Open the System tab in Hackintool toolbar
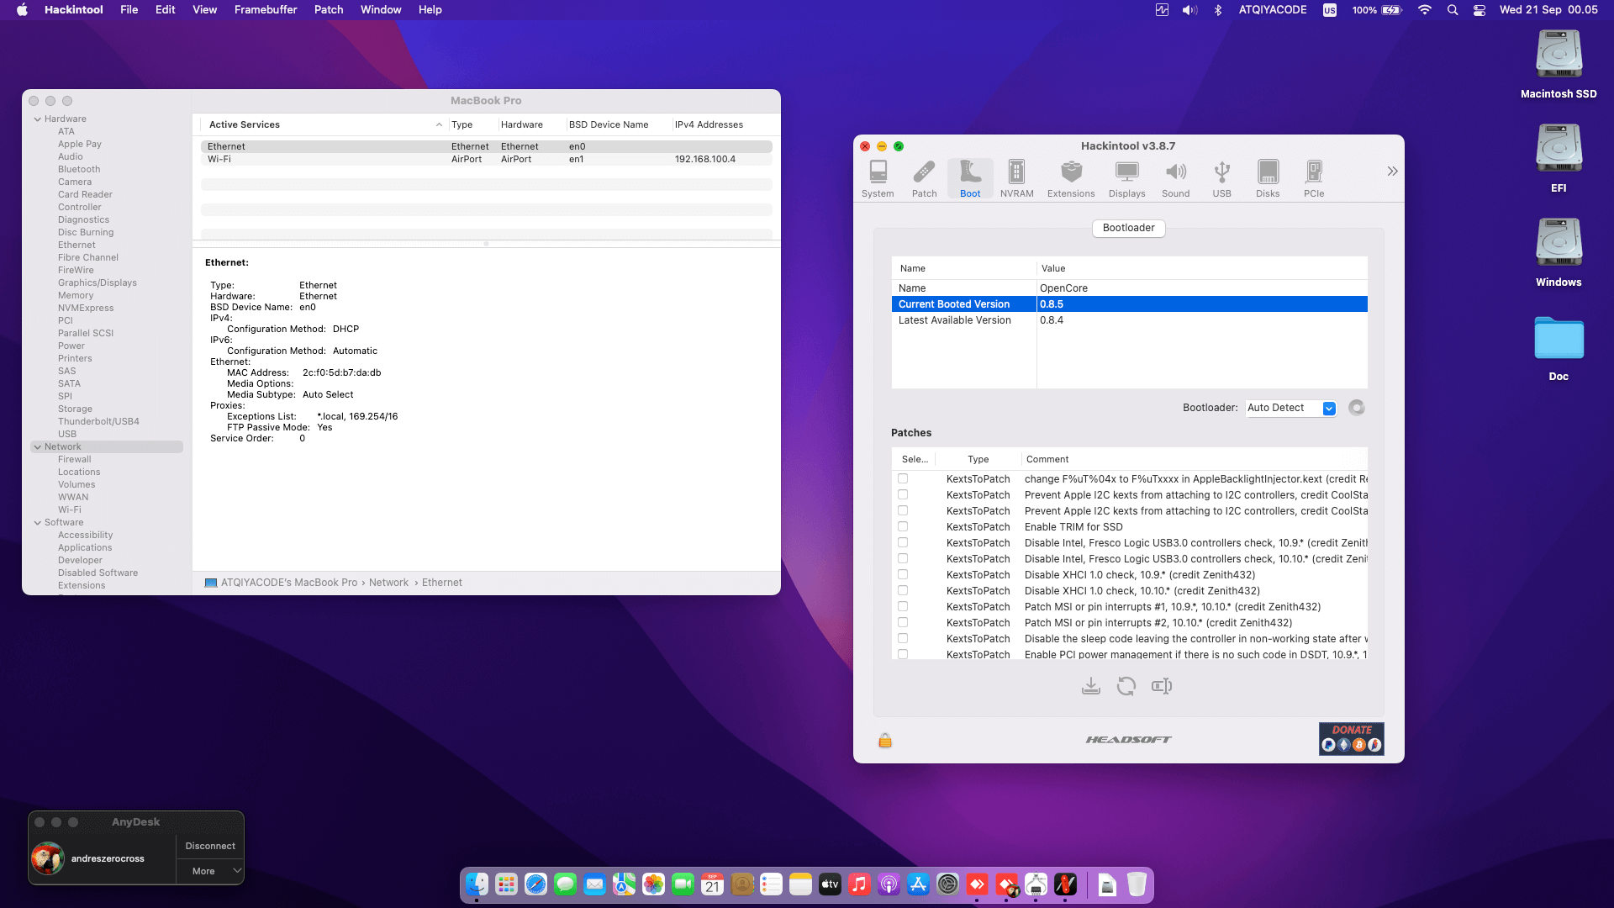Screen dimensions: 1614x908 coord(878,179)
